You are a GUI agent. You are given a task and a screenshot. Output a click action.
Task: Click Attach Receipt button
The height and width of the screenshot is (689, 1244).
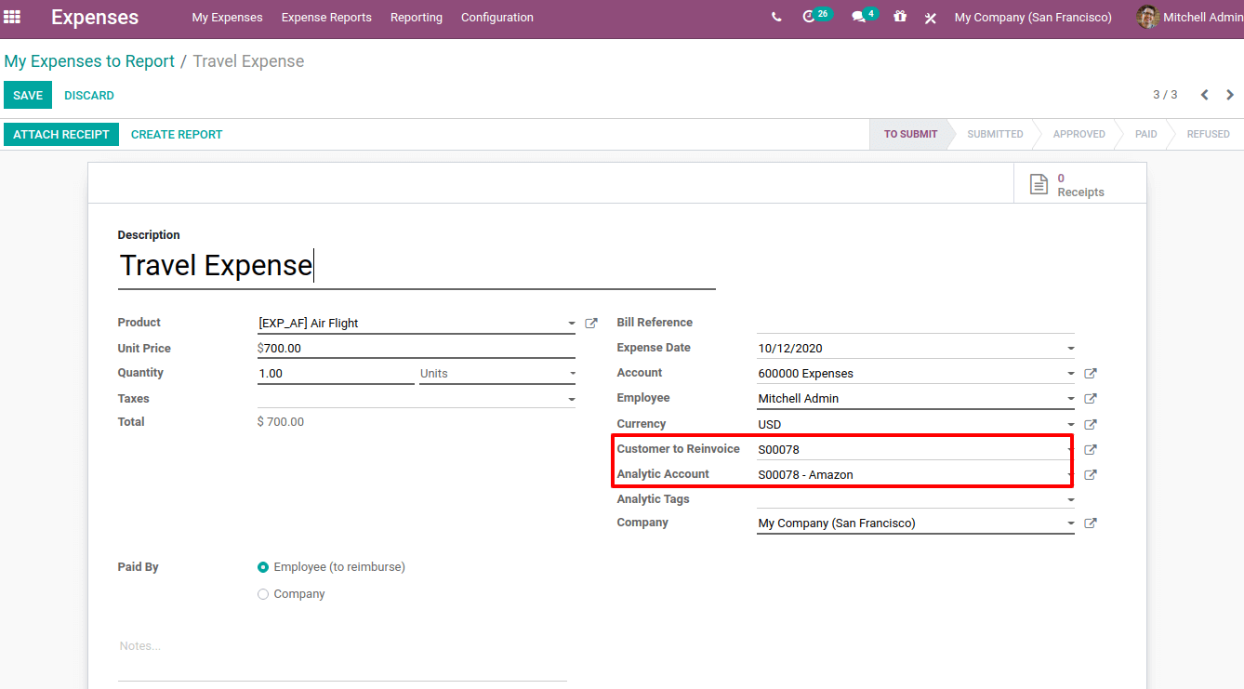(x=61, y=135)
